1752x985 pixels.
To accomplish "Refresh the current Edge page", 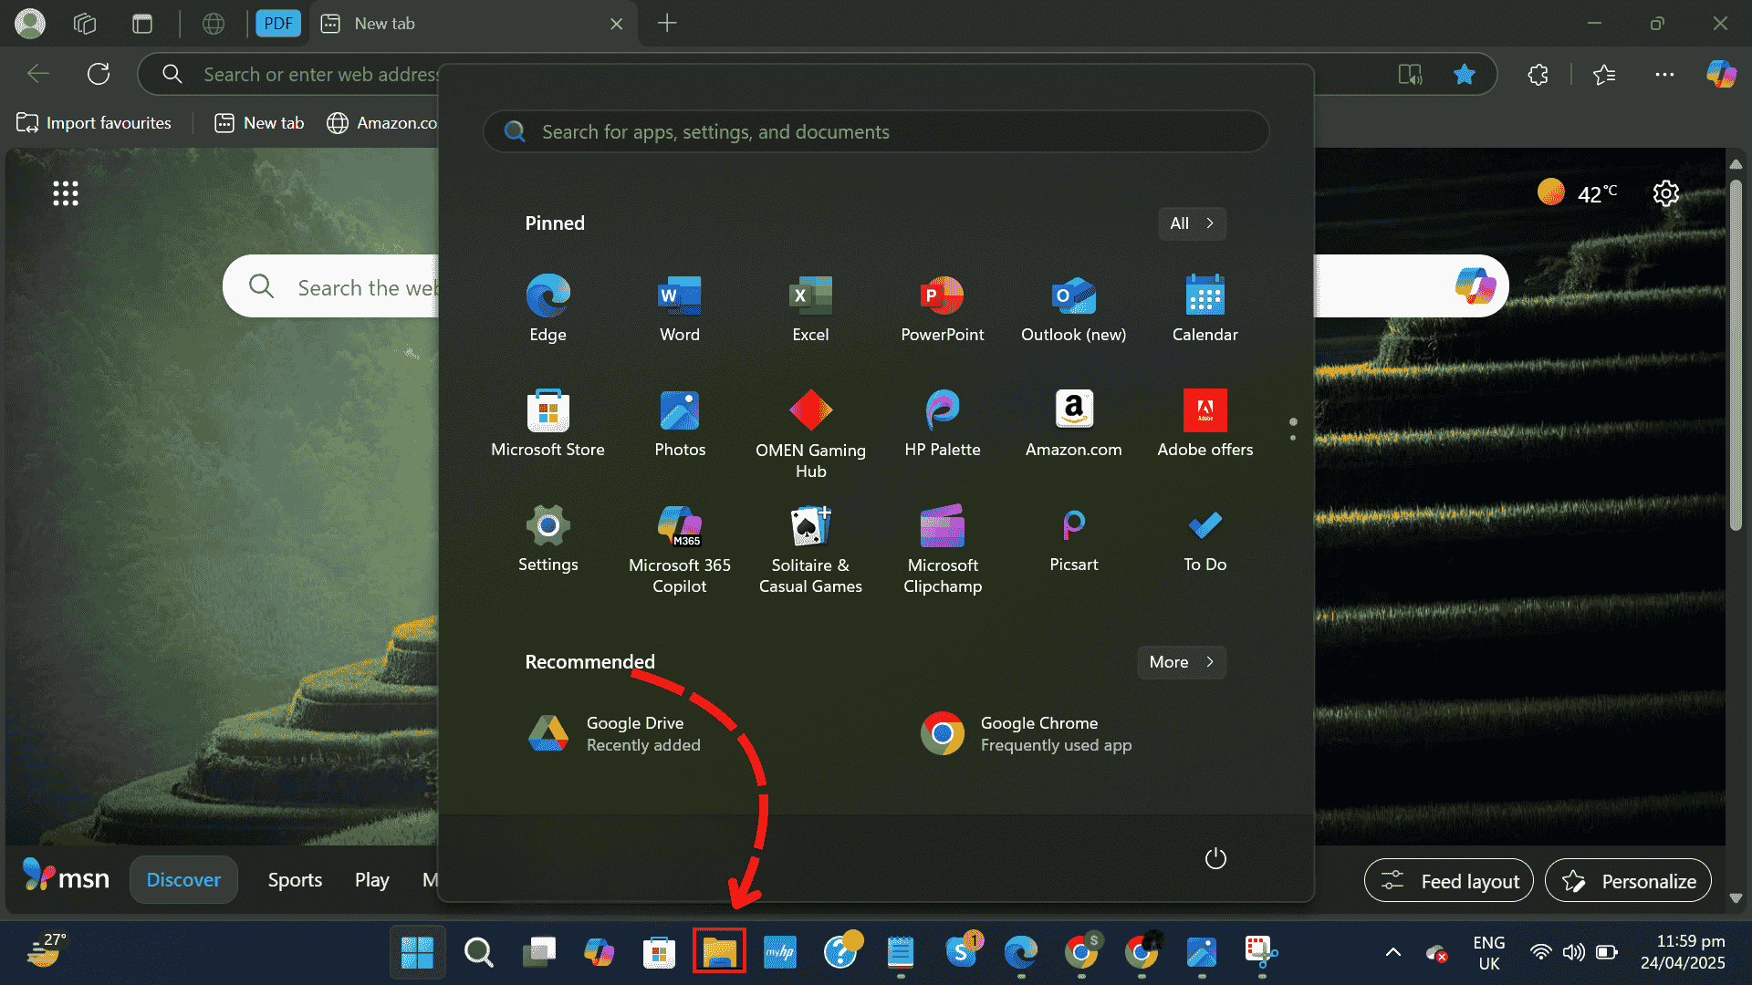I will (99, 74).
